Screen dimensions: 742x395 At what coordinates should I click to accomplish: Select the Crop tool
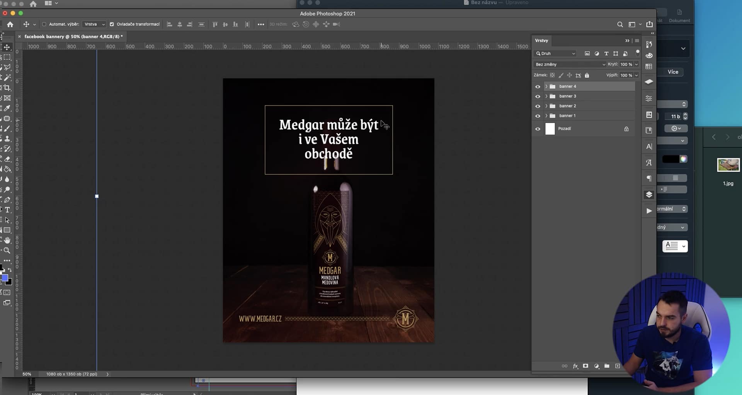point(7,88)
